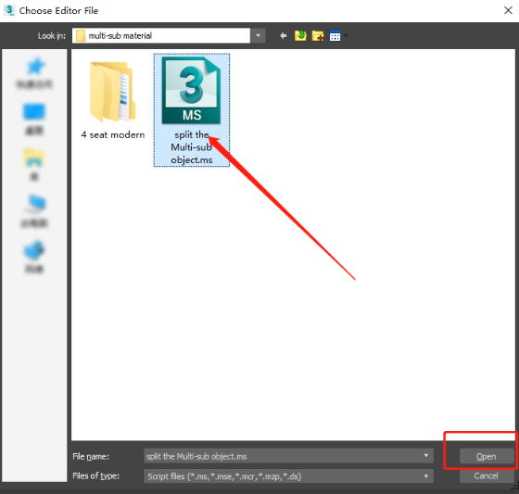
Task: Expand the view menu dropdown arrow
Action: tap(346, 35)
